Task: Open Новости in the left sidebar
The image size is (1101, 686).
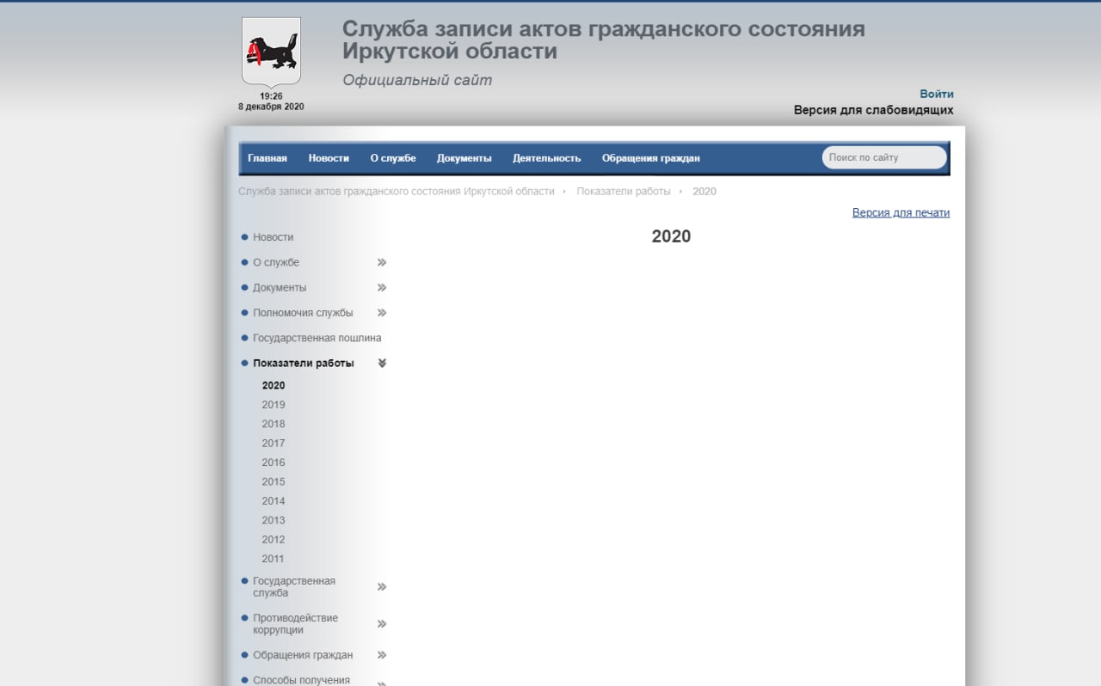Action: 273,237
